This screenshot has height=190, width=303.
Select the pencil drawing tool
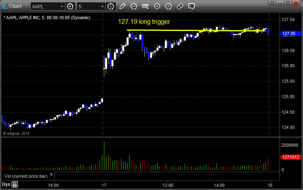click(x=122, y=6)
